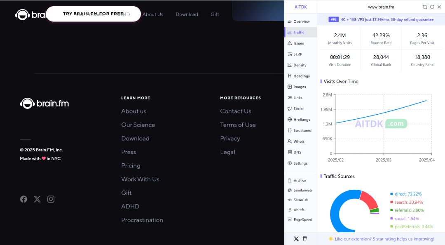445x245 pixels.
Task: Open the Download footer link
Action: click(135, 139)
